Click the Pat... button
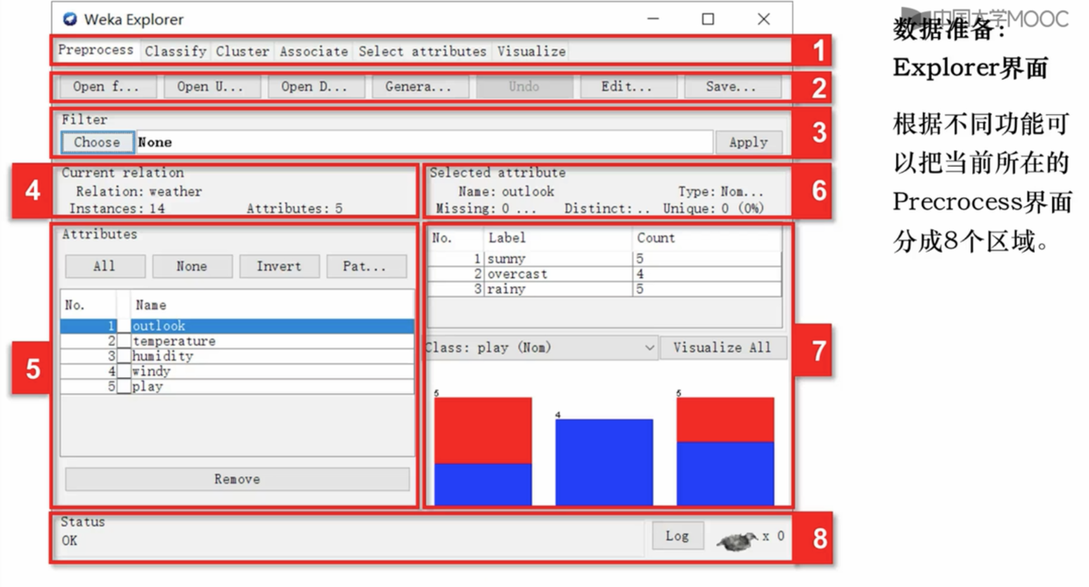 click(366, 266)
